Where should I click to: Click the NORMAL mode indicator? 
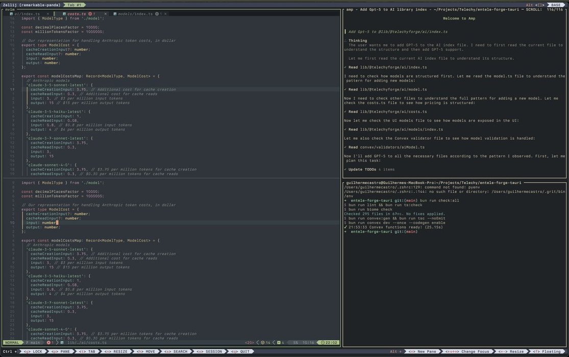pyautogui.click(x=12, y=343)
